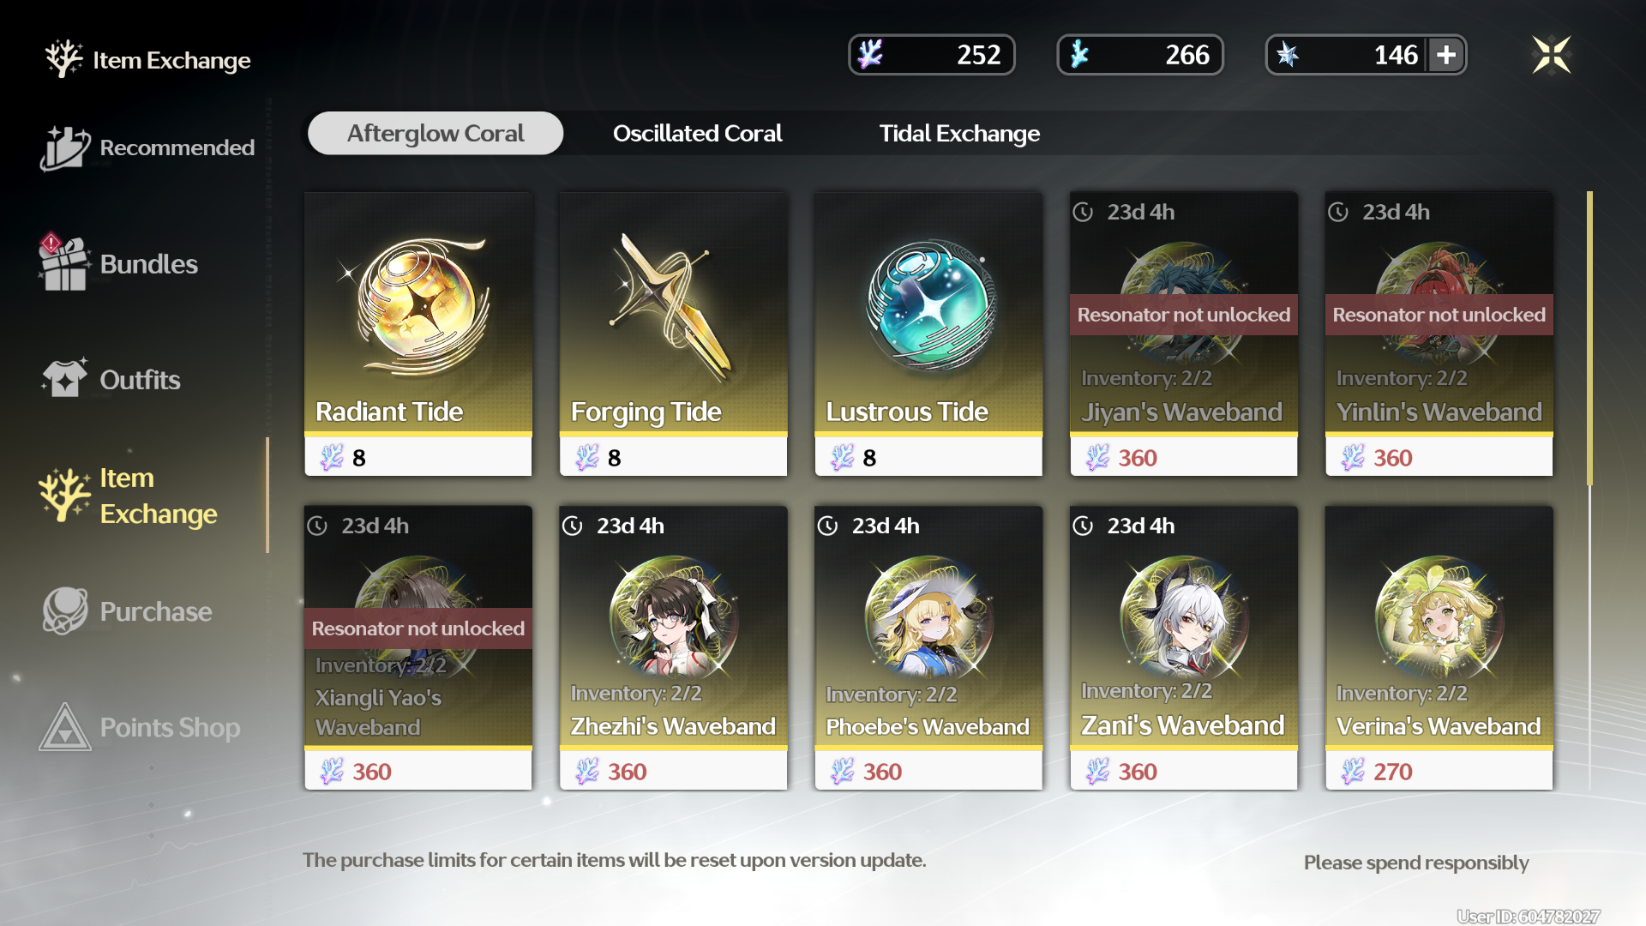This screenshot has height=926, width=1646.
Task: Switch to the Oscillated Coral tab
Action: click(697, 134)
